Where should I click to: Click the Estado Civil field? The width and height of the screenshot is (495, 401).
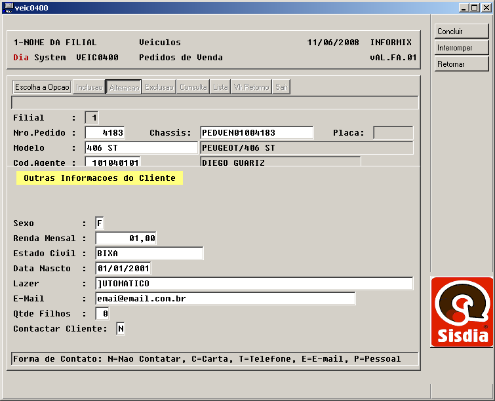pyautogui.click(x=149, y=254)
